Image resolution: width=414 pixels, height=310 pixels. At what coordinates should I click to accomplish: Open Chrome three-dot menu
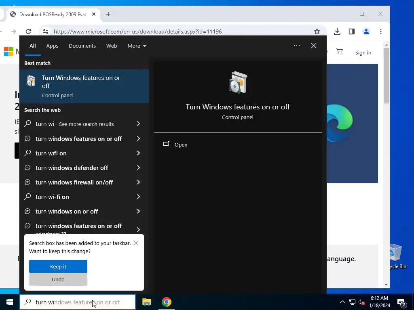pos(380,31)
